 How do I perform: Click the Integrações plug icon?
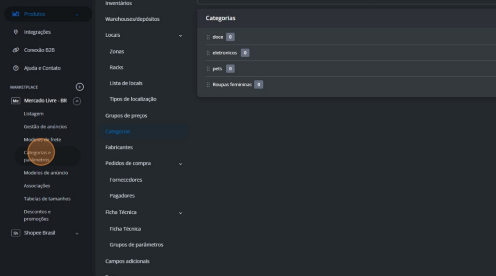click(x=15, y=32)
